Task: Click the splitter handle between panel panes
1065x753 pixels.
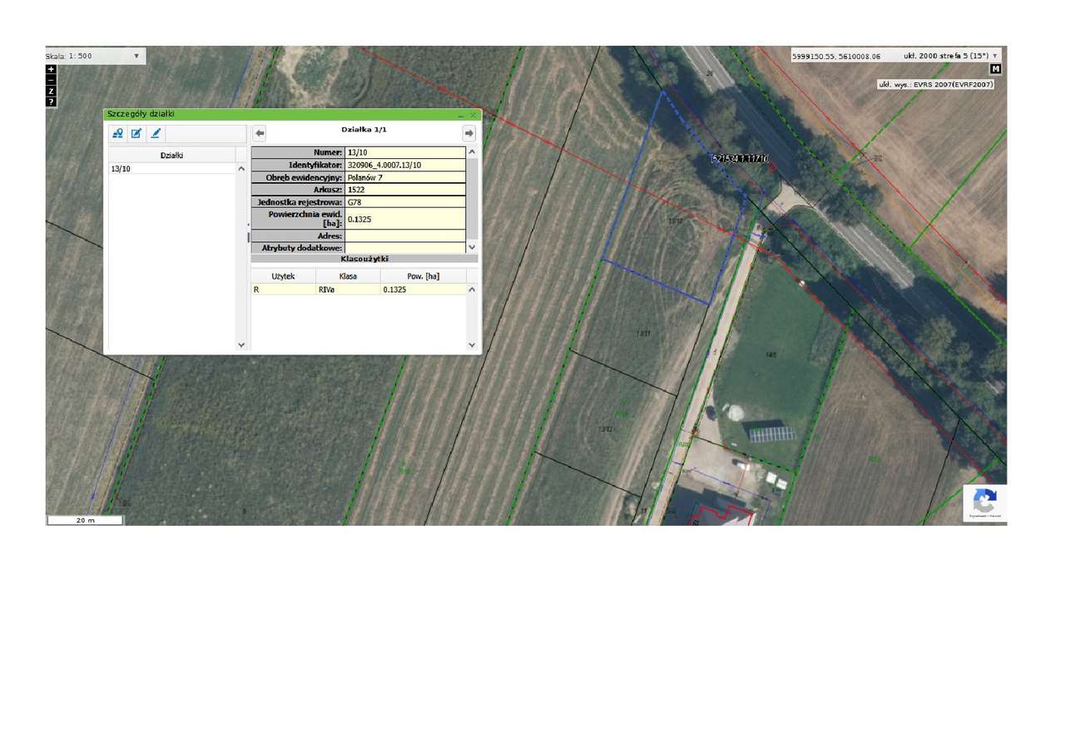Action: tap(248, 235)
